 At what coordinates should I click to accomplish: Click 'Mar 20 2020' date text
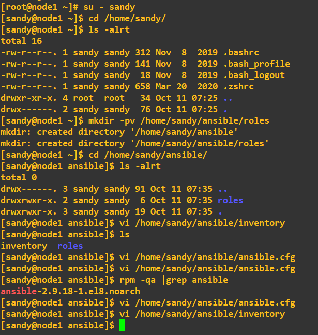click(187, 86)
